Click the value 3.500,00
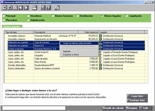Screen dimensions: 155x111 pyautogui.click(x=94, y=59)
